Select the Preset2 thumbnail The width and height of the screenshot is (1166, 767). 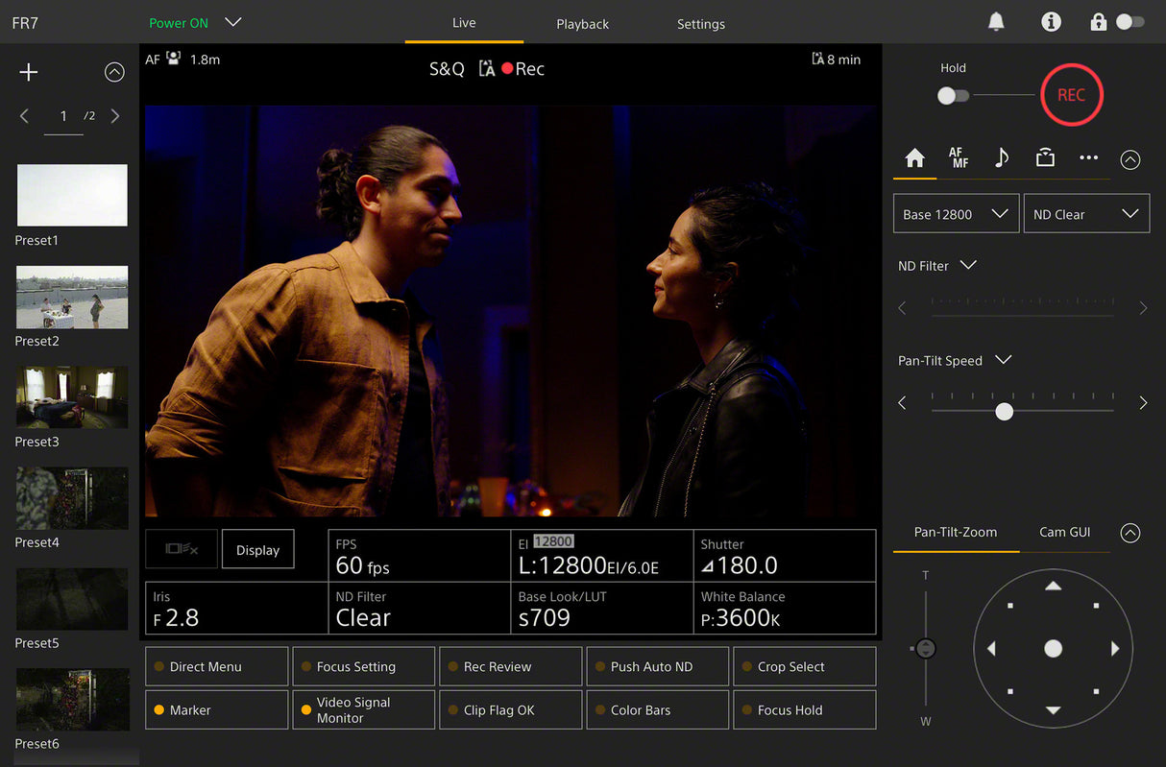pyautogui.click(x=72, y=298)
